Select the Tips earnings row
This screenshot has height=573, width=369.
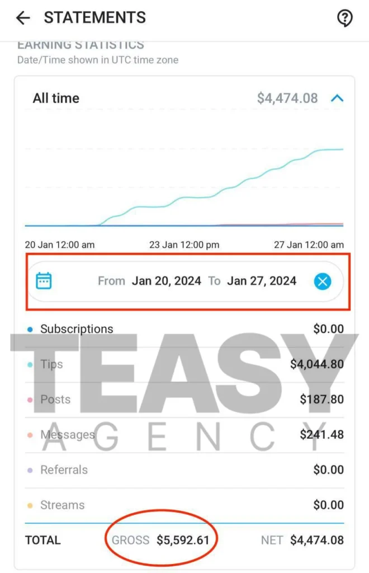[184, 364]
